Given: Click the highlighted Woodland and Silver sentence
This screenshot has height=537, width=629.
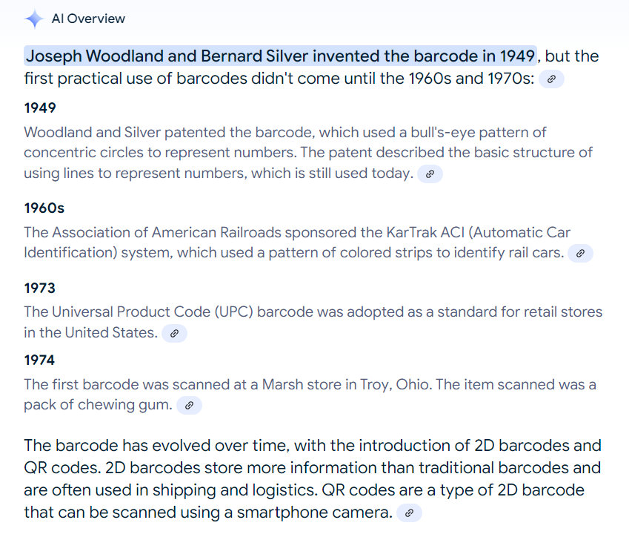Looking at the screenshot, I should pos(280,56).
